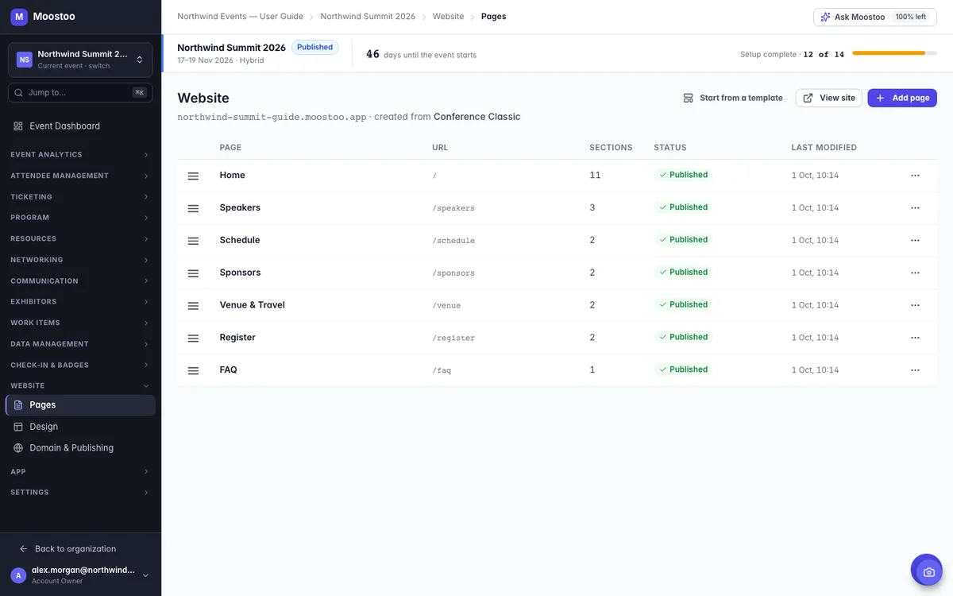
Task: Expand the Data Management section
Action: point(80,344)
